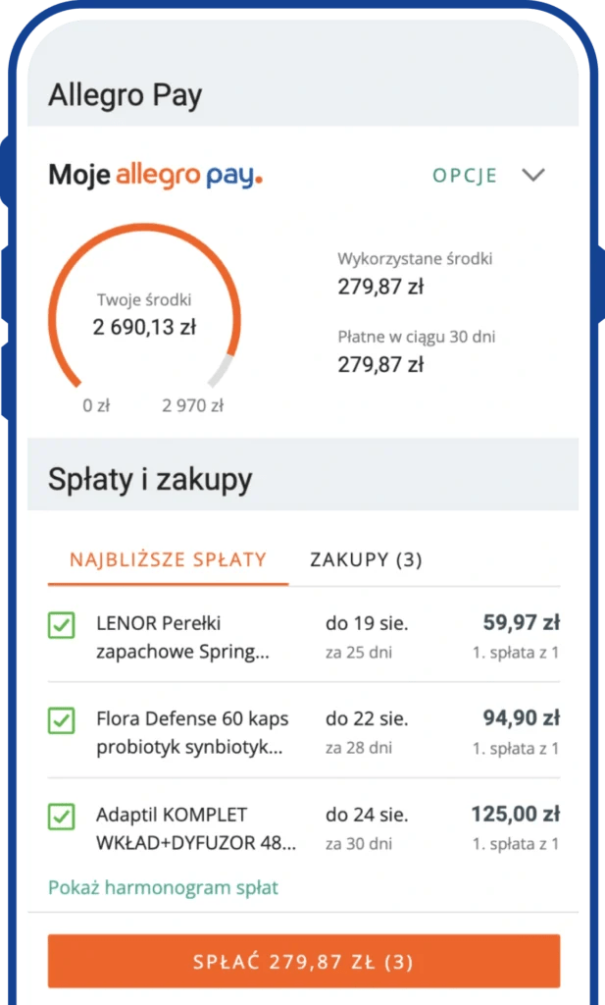Open the ZAKUPY (3) tab

[x=366, y=560]
